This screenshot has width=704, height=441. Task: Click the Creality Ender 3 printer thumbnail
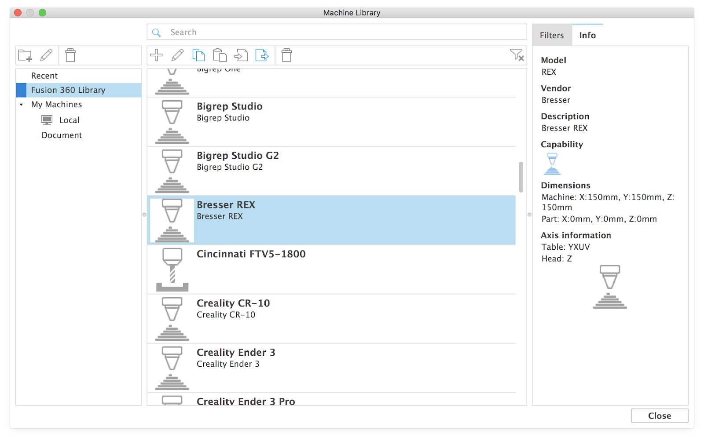coord(172,368)
